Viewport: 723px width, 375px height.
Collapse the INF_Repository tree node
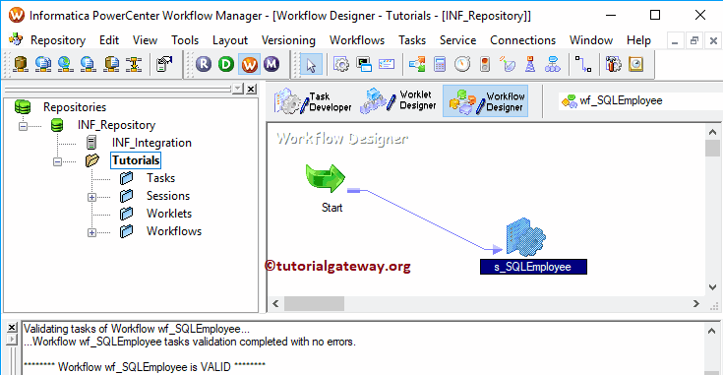[23, 125]
